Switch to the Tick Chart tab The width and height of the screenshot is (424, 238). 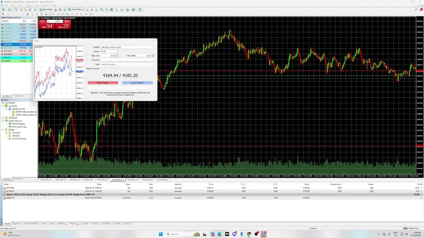pos(18,96)
